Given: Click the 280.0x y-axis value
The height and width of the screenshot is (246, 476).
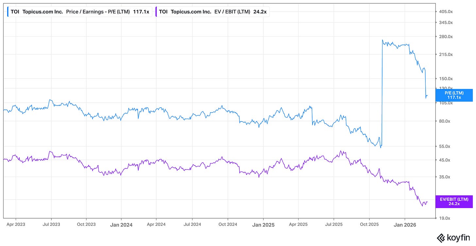Looking at the screenshot, I should point(446,37).
